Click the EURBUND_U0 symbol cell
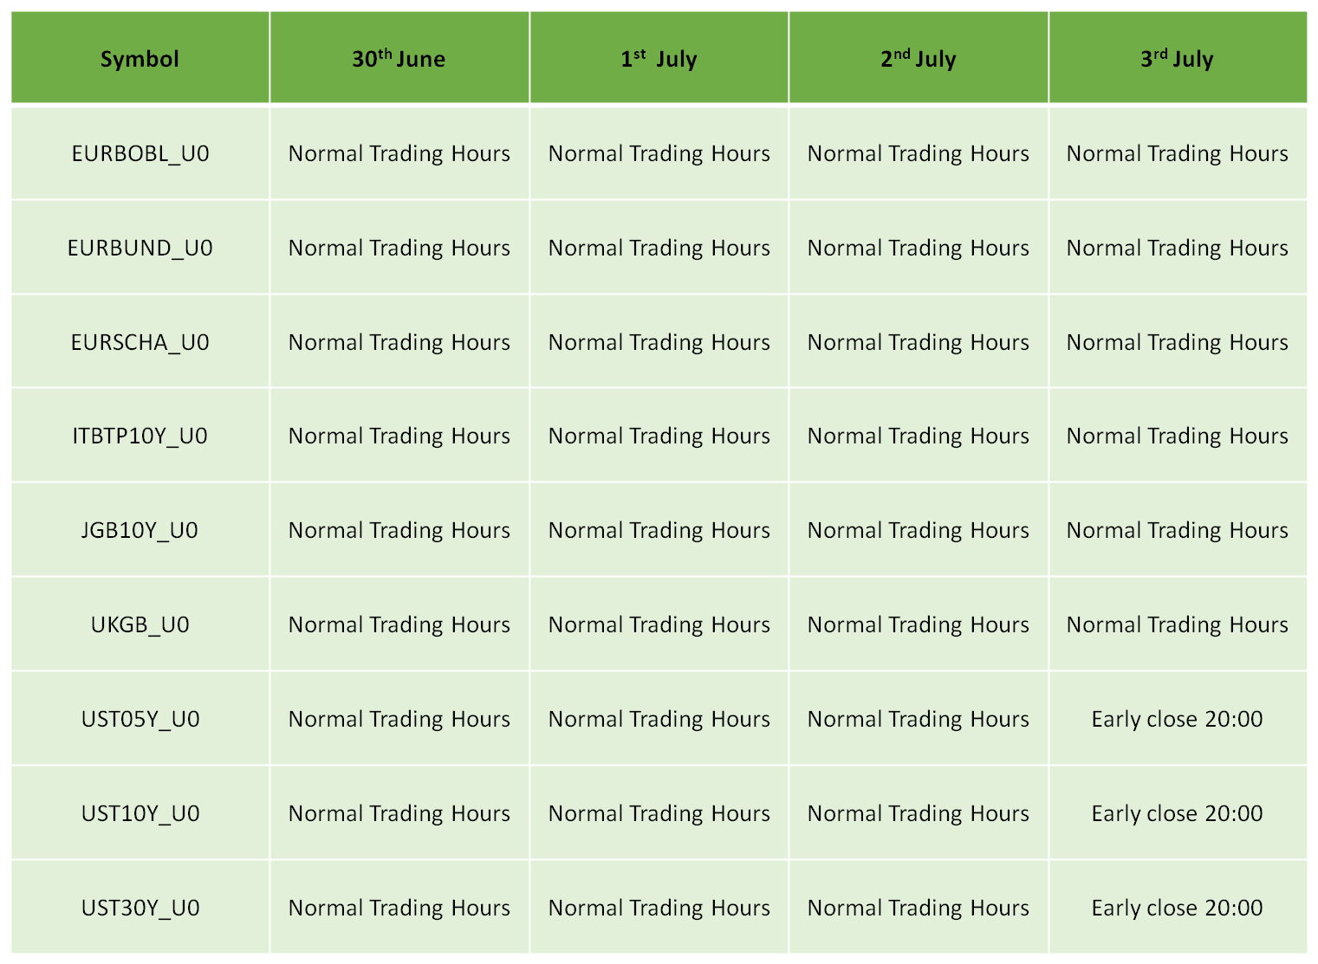 (x=140, y=248)
